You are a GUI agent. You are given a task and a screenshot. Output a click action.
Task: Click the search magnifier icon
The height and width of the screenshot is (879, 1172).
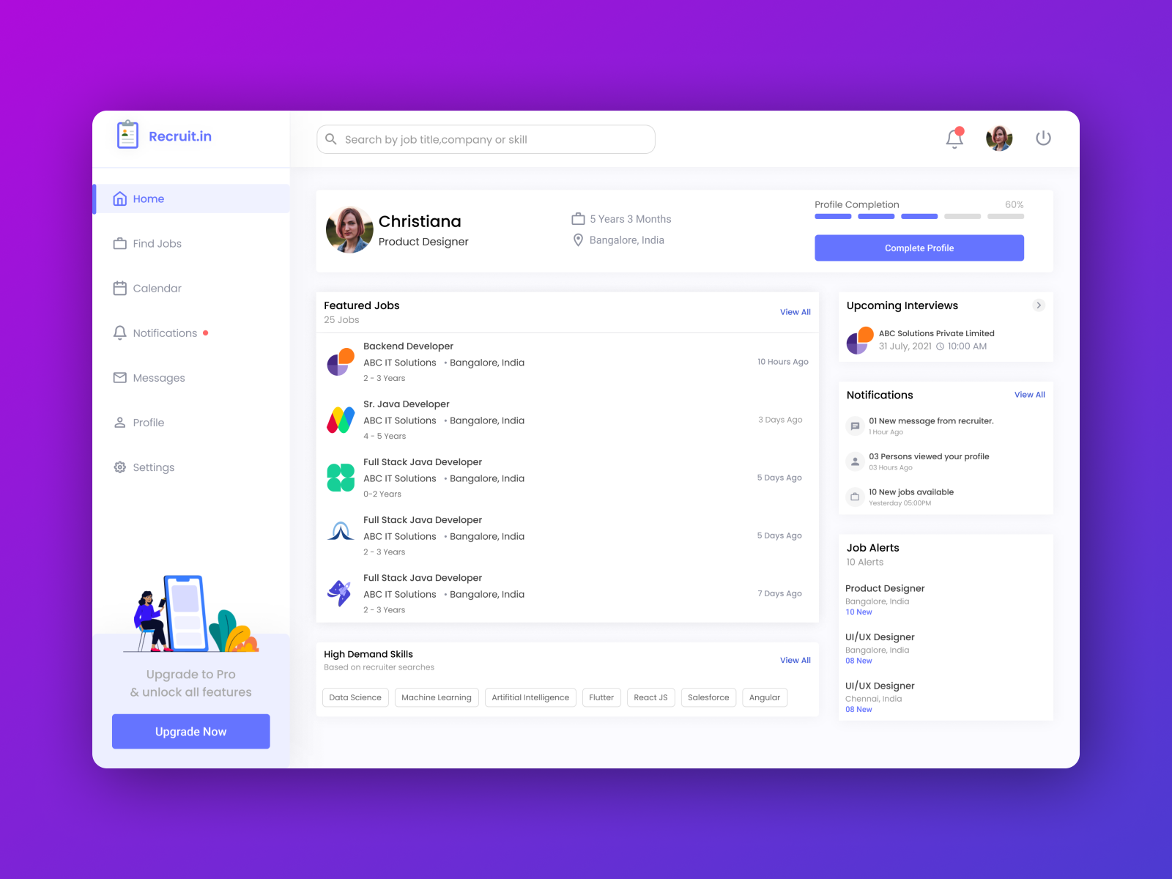[331, 139]
